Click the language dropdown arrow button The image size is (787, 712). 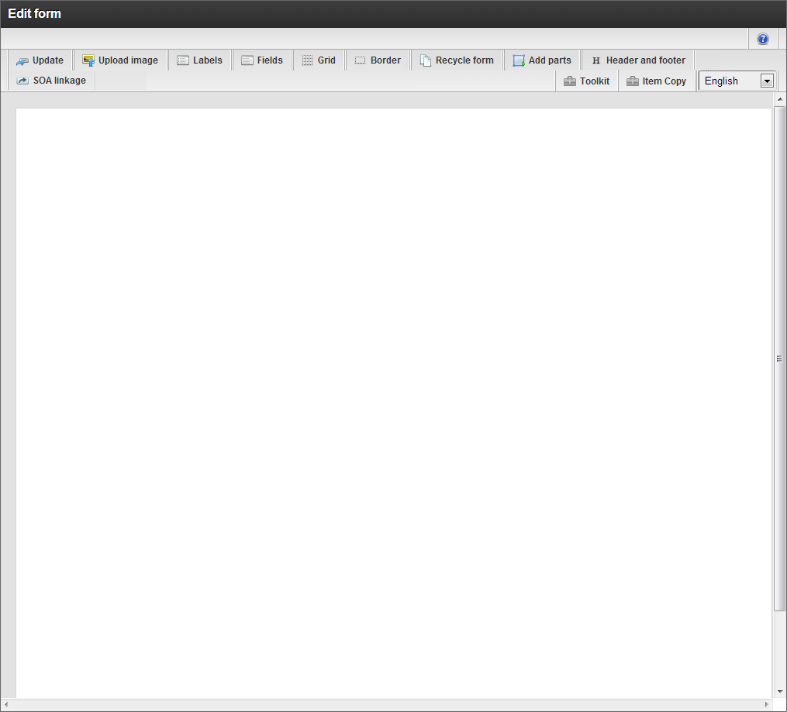(766, 81)
